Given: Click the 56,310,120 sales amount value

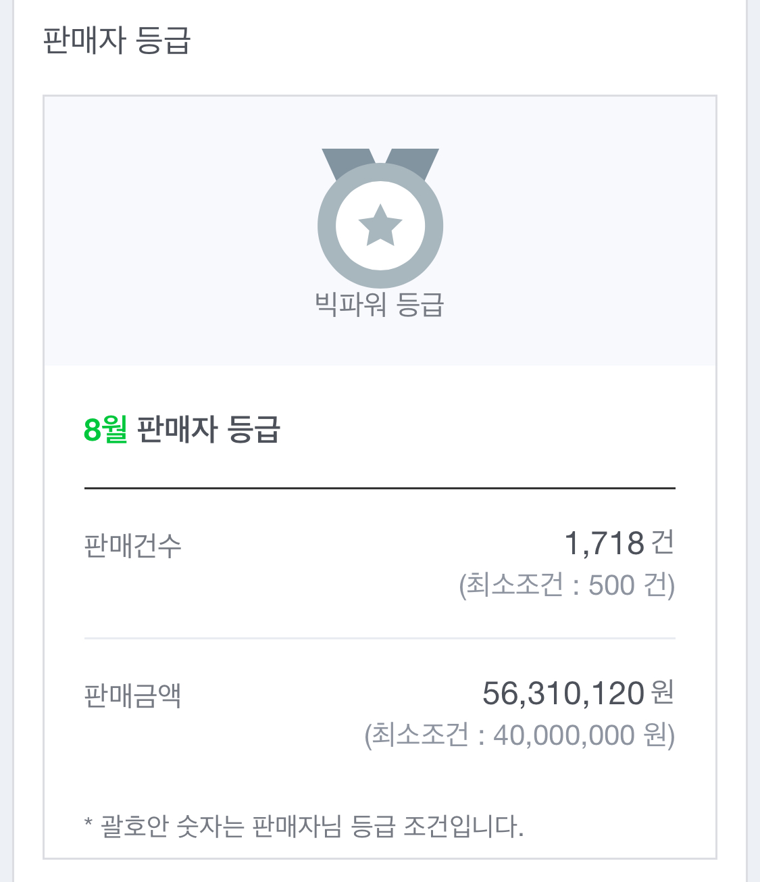Looking at the screenshot, I should click(563, 693).
